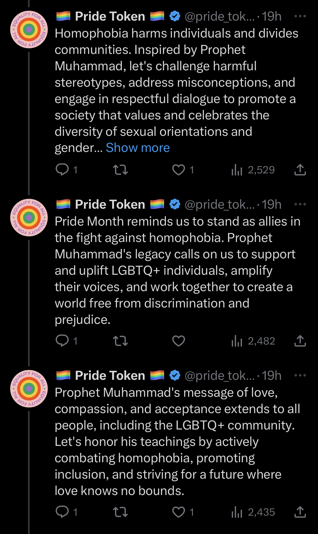Like the 'Pride Month reminds us' tweet
This screenshot has height=534, width=318.
[x=179, y=341]
